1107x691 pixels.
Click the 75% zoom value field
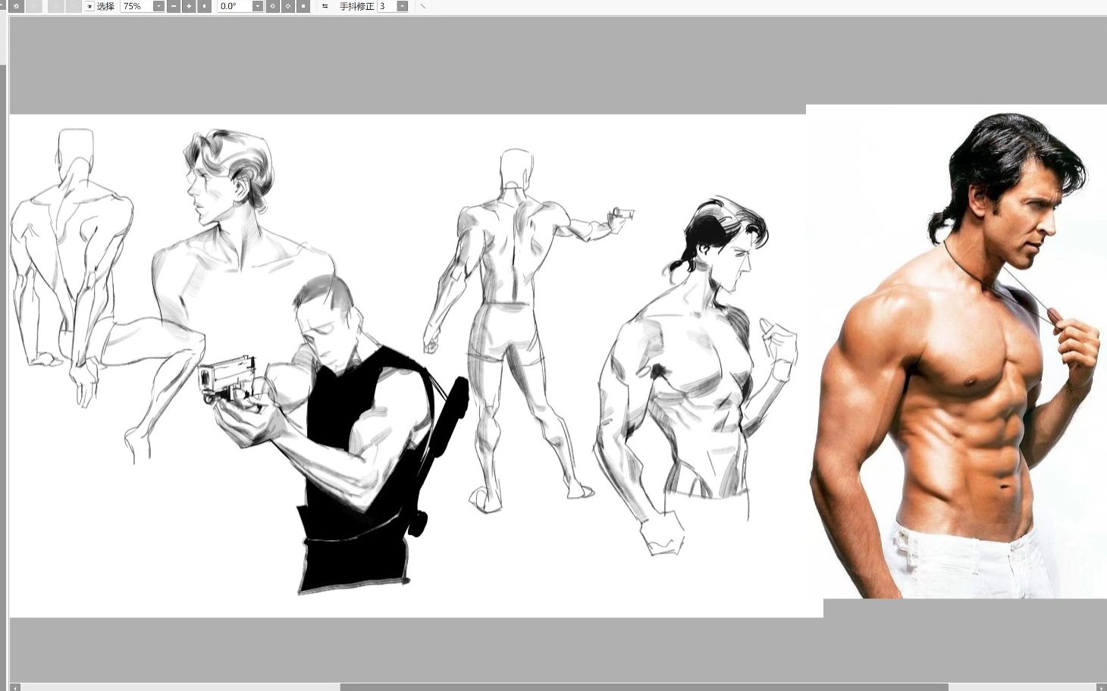click(136, 6)
